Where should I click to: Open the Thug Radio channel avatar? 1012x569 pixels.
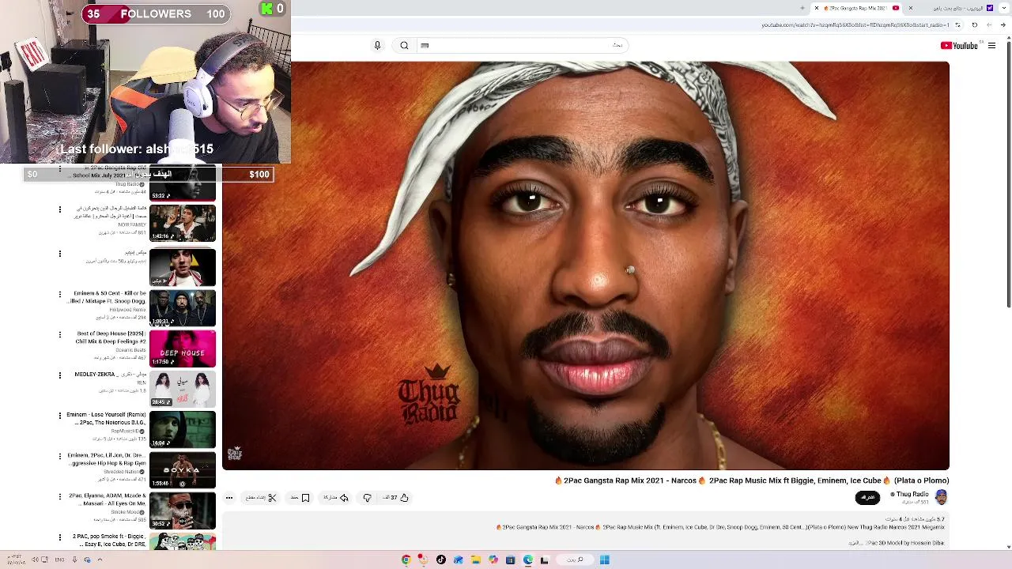click(941, 497)
